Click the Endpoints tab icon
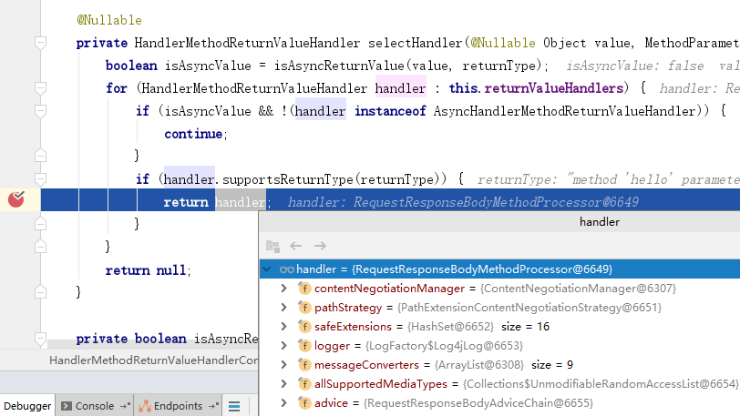 tap(145, 406)
